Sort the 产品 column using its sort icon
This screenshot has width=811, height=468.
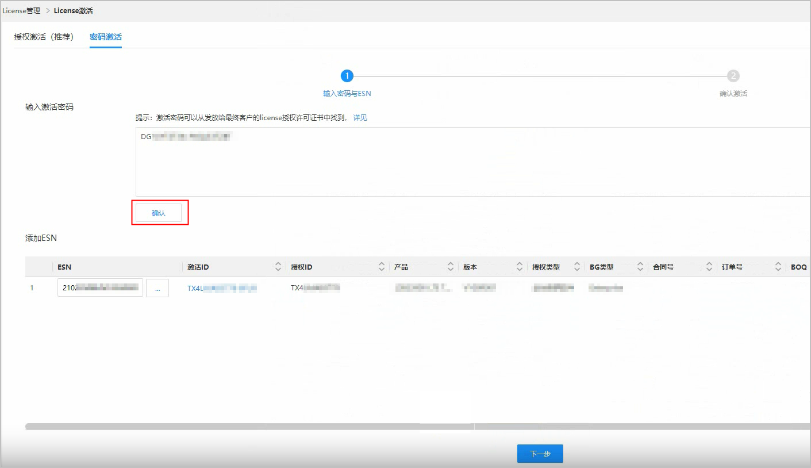(451, 266)
